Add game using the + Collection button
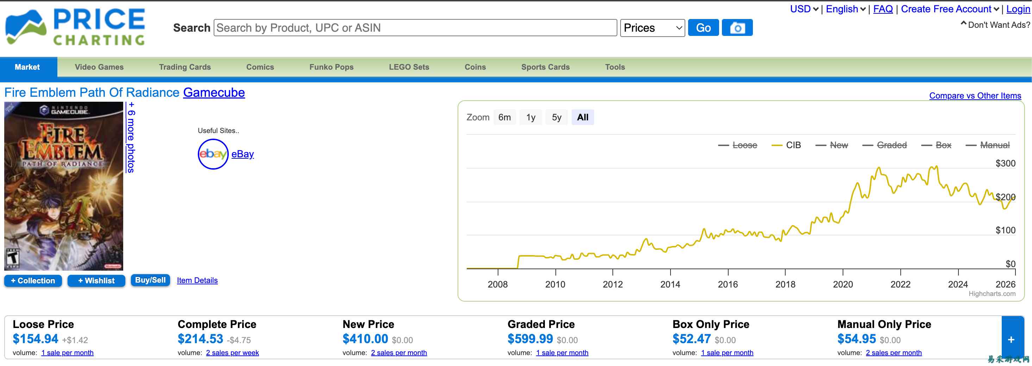The image size is (1032, 366). 33,281
